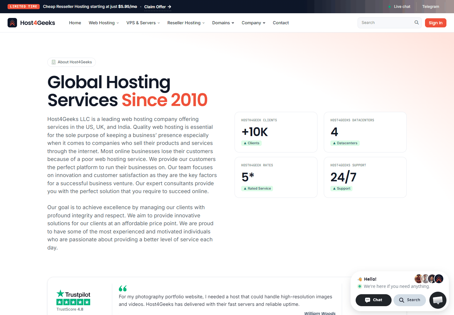Click the William Woods reviewer name
The width and height of the screenshot is (454, 315).
click(320, 313)
